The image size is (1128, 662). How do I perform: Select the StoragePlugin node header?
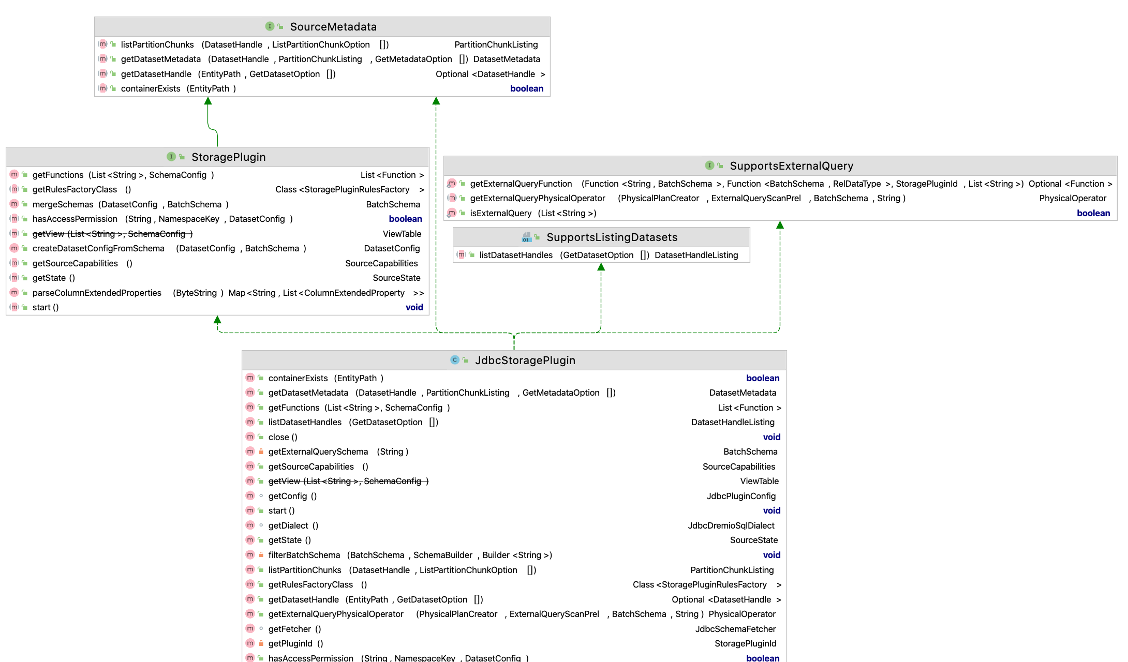tap(217, 157)
